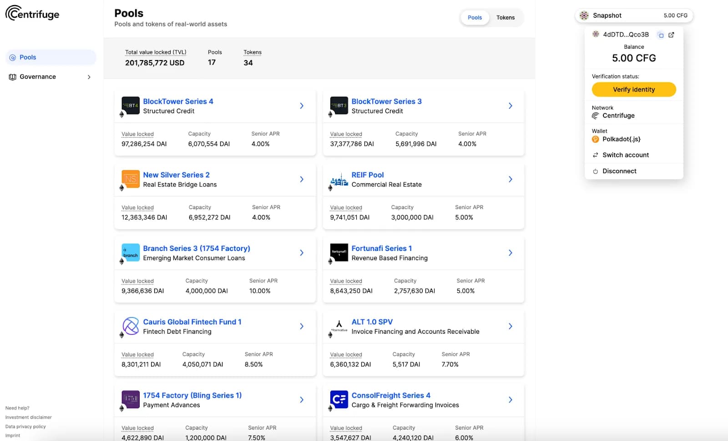Go to Pools in the sidebar

click(51, 57)
